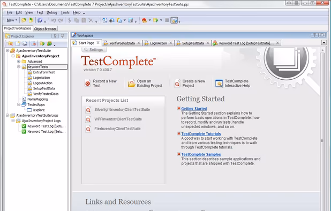Click the Save All disks icon
331x211 pixels.
[40, 20]
